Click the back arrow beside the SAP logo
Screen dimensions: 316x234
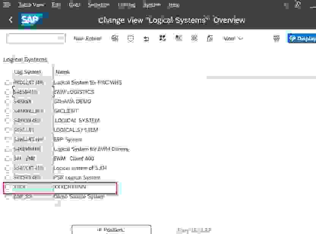(x=10, y=19)
